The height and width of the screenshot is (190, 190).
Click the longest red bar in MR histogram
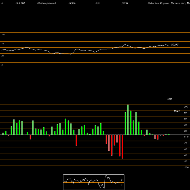(x=122, y=147)
